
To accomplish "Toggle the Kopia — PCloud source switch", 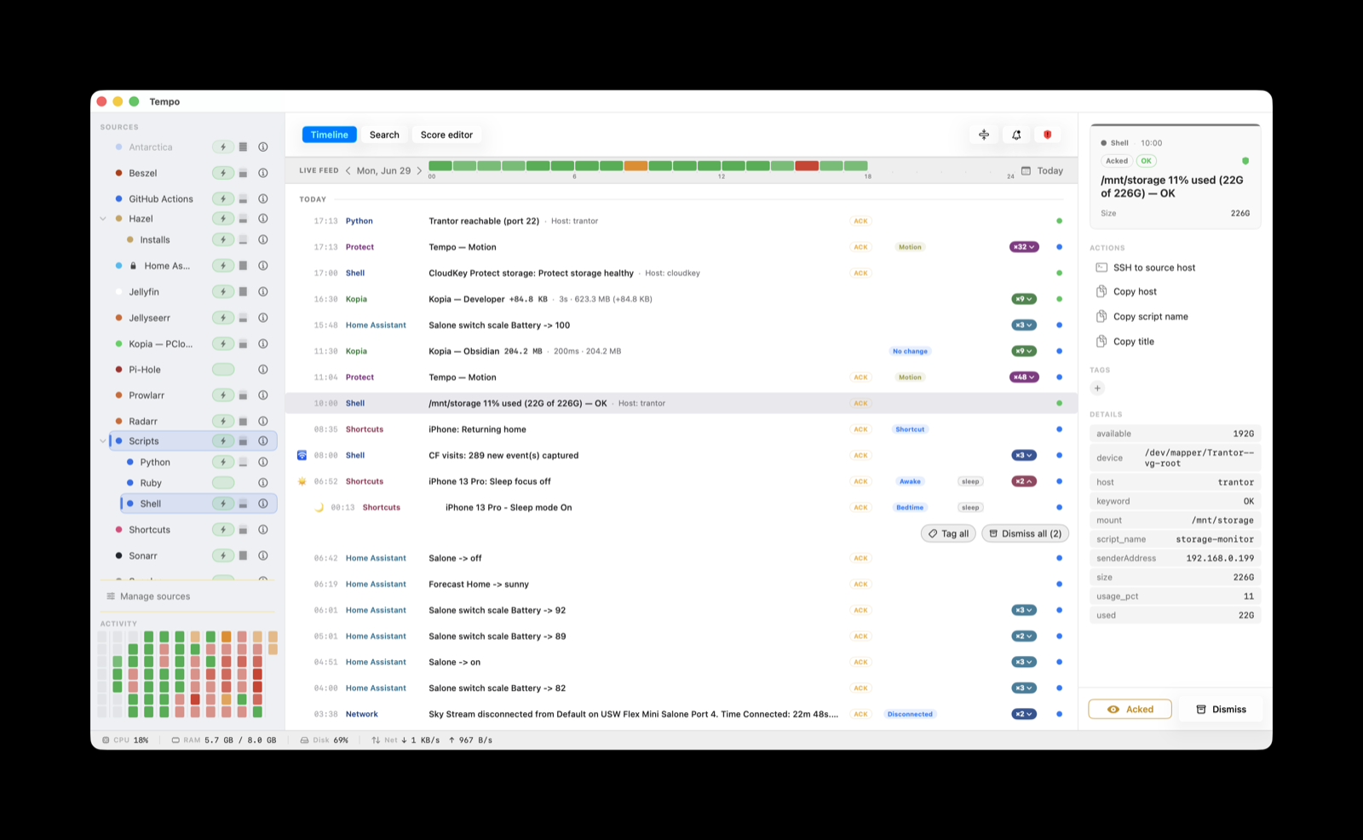I will pos(223,343).
